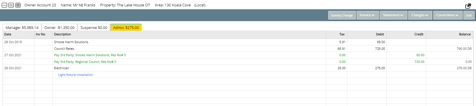This screenshot has width=476, height=106.
Task: Click the Exit button
Action: pos(469,15)
